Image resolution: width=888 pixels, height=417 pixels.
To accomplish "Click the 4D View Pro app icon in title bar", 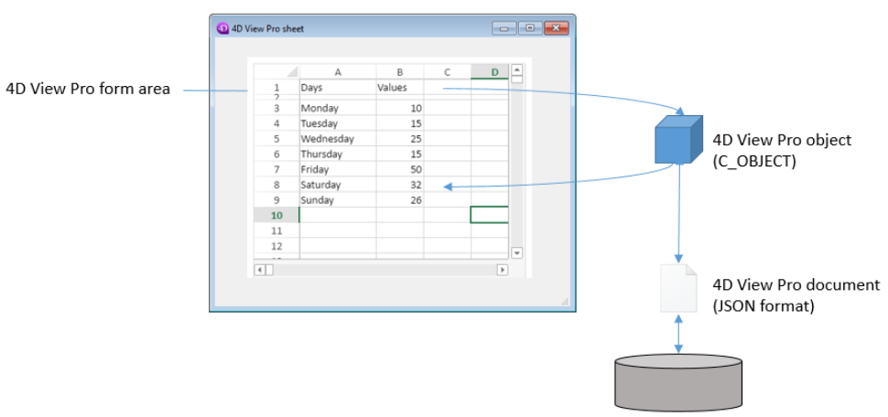I will click(222, 27).
